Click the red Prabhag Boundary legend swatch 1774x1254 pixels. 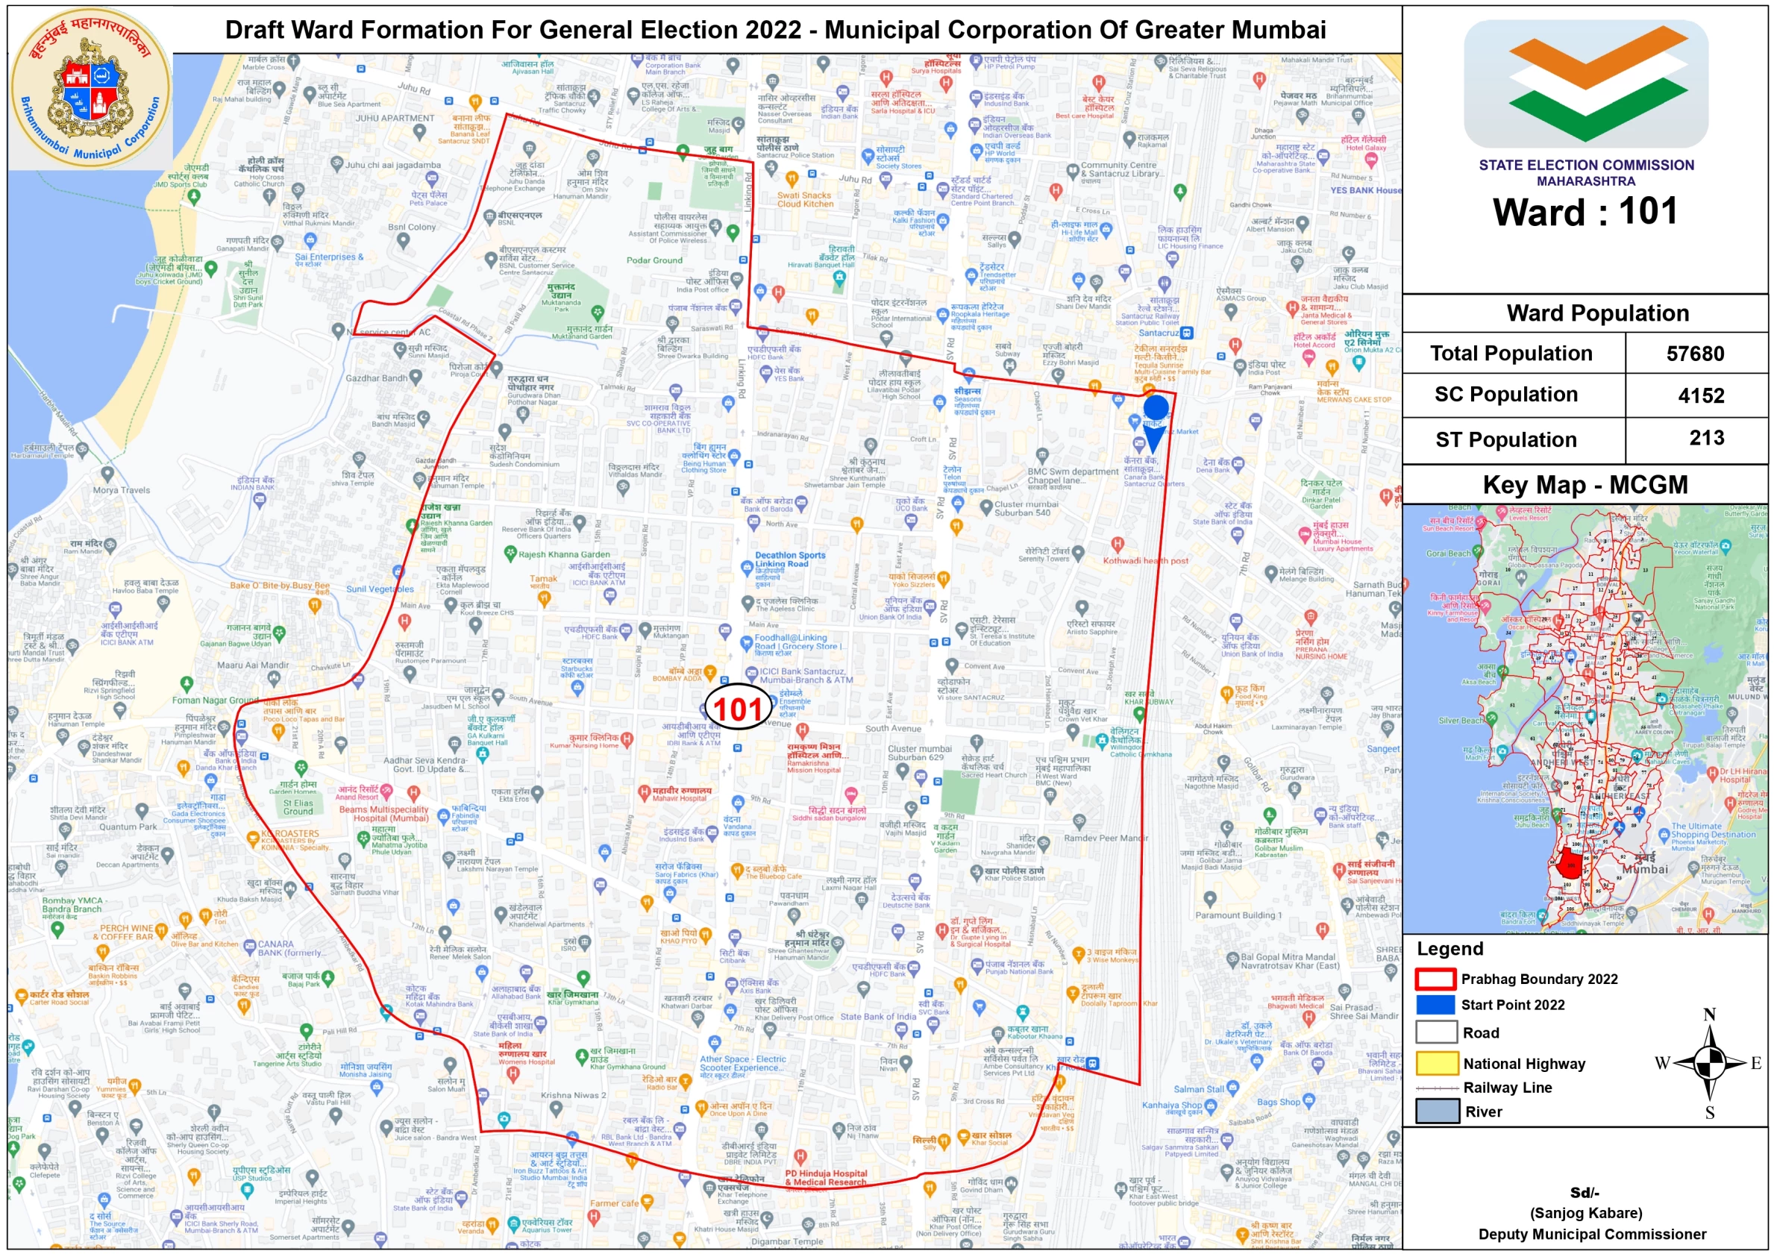click(1435, 979)
